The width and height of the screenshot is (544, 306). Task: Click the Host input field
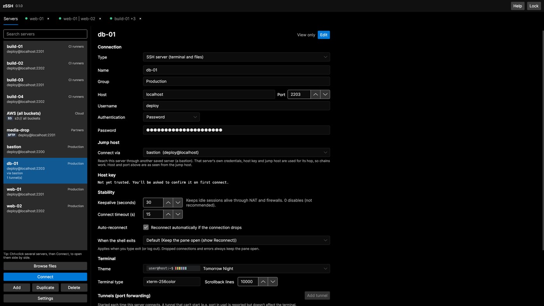tap(209, 94)
